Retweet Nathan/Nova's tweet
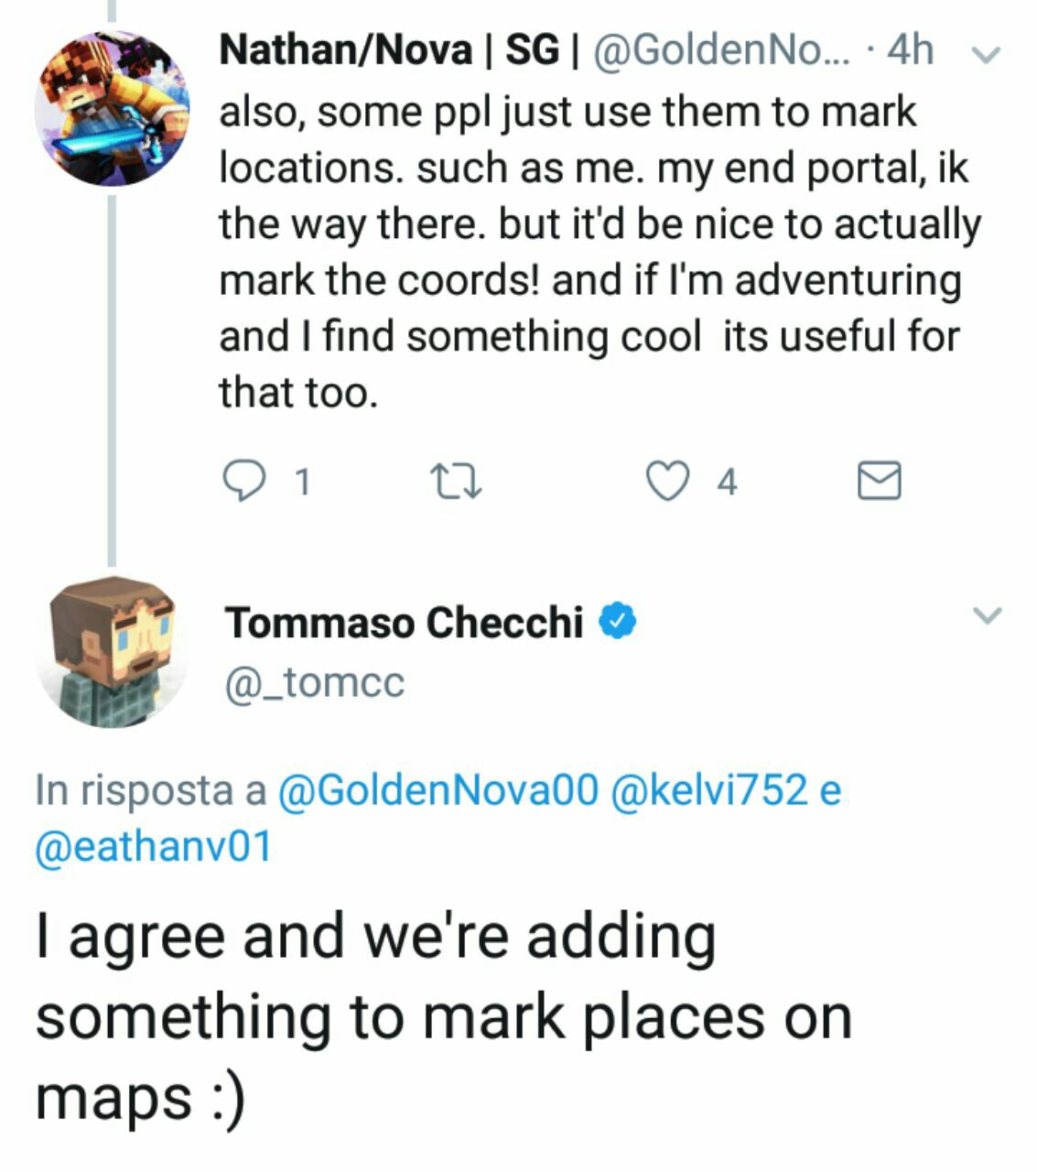The height and width of the screenshot is (1172, 1037). point(455,481)
